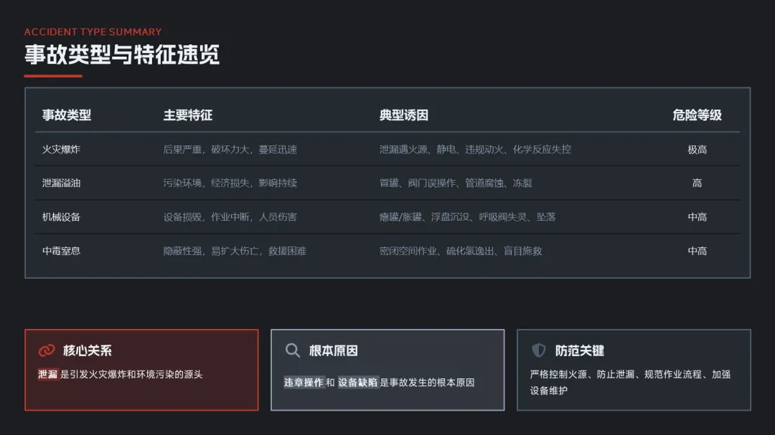Click the highlighted 泄漏 keyword in red card
775x435 pixels.
[x=48, y=374]
